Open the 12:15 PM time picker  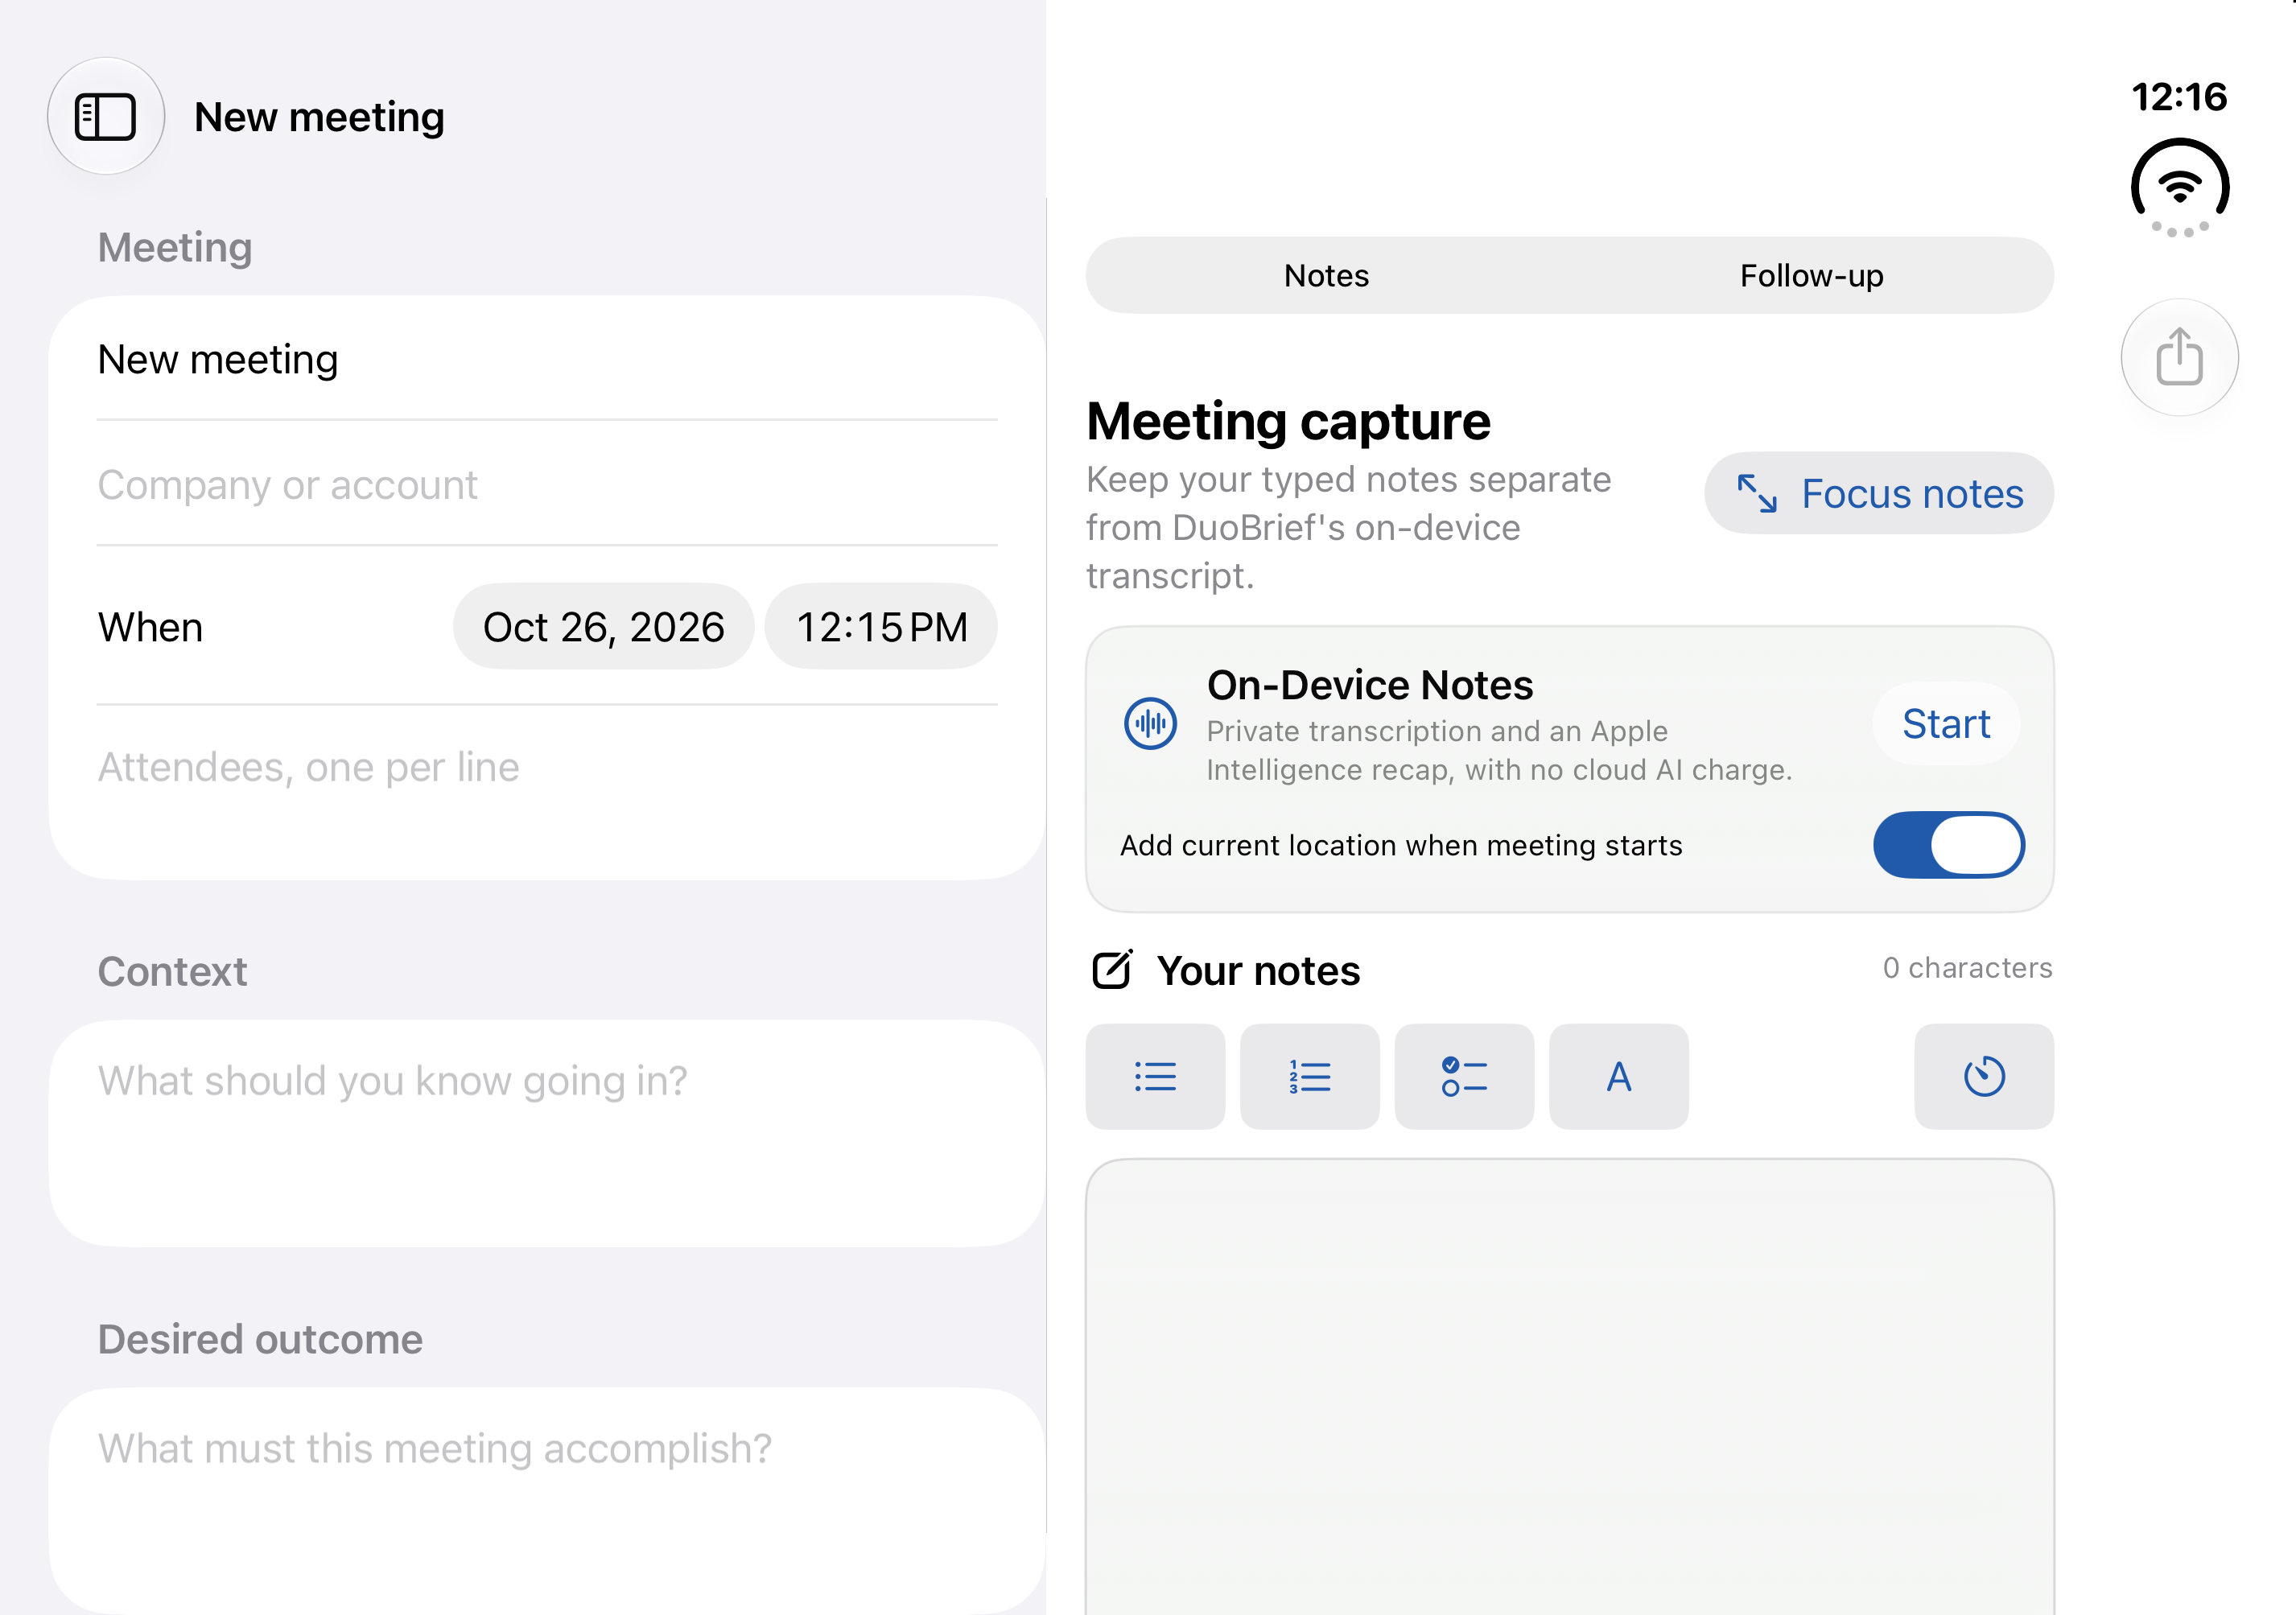[x=881, y=627]
